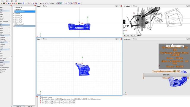
Task: Click the Save floppy disk toolbar icon
Action: coord(4,3)
